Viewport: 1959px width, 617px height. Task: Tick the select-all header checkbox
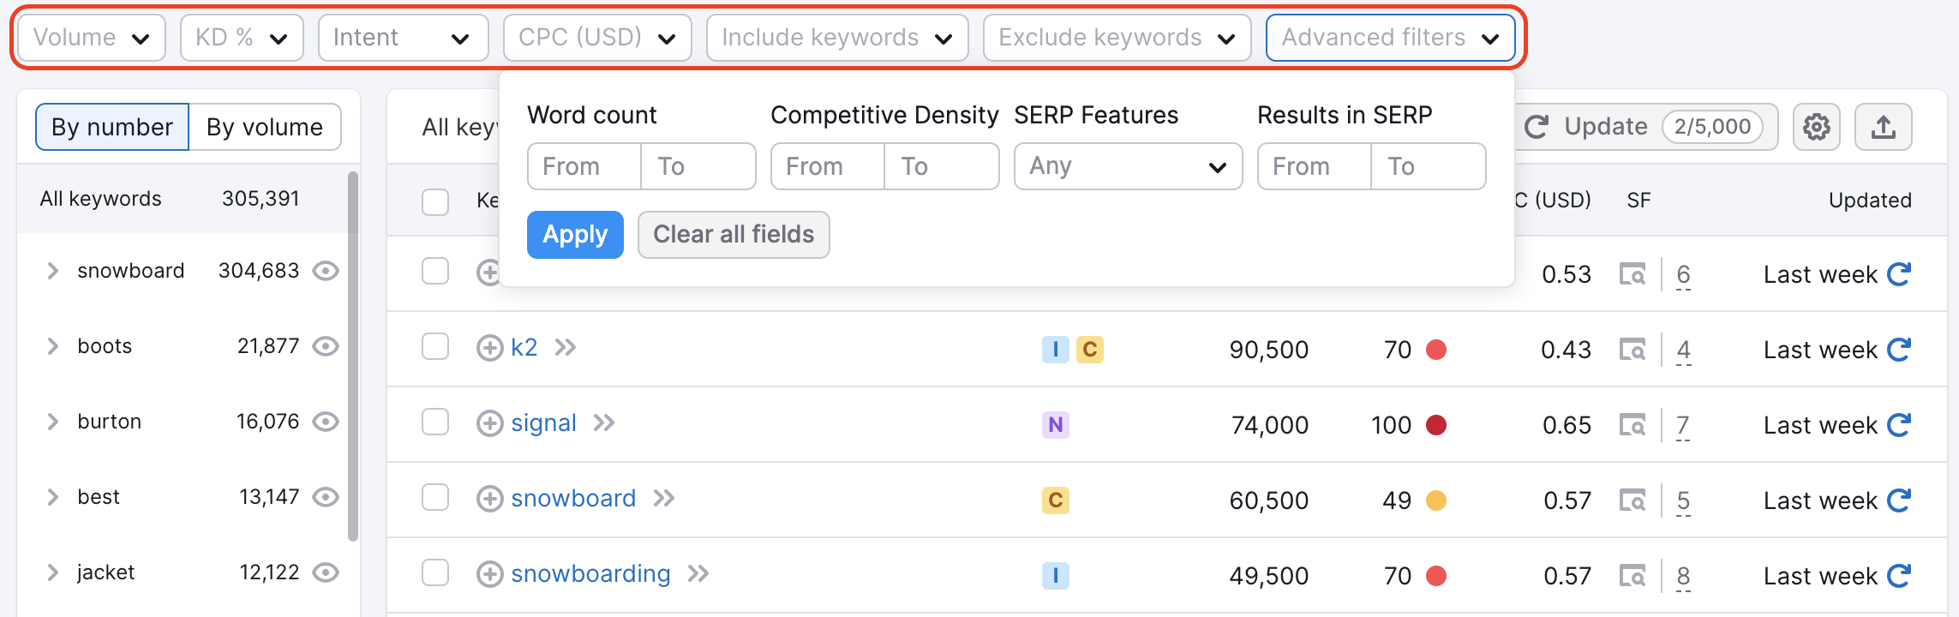(x=435, y=201)
